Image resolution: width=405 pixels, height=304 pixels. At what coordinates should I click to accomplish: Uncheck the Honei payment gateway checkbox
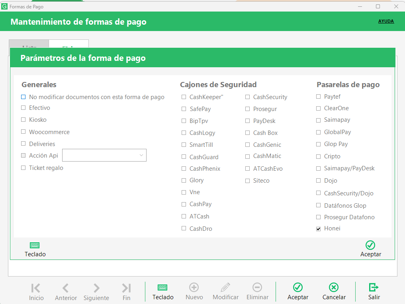[318, 229]
